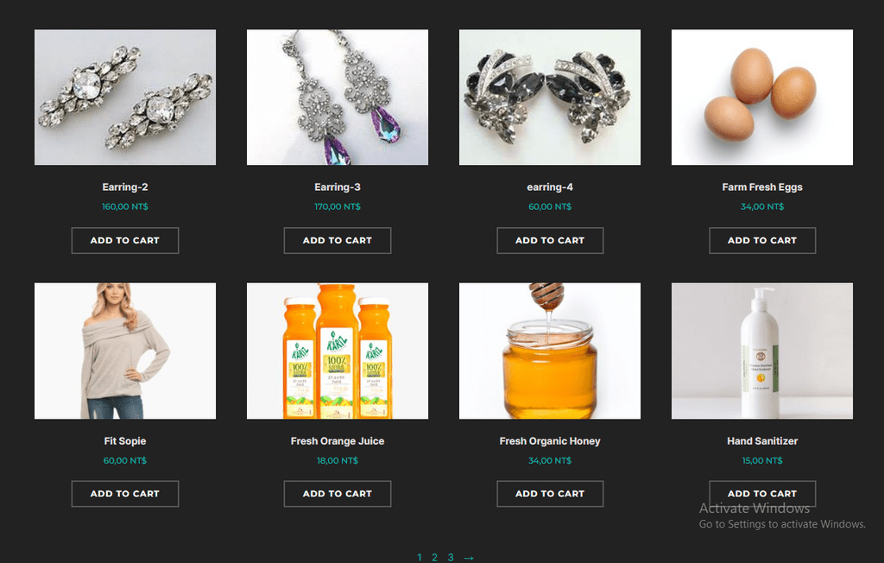Add Fit Sopie to cart

pyautogui.click(x=125, y=494)
